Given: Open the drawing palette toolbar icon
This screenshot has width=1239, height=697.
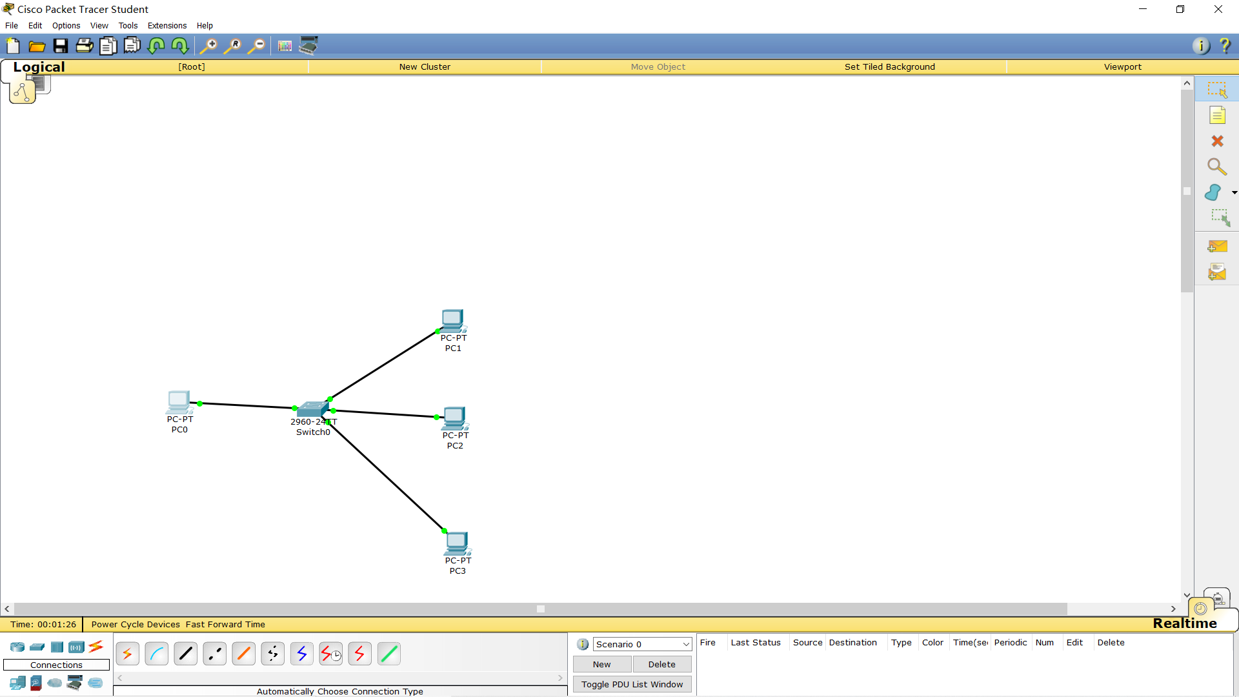Looking at the screenshot, I should (285, 46).
